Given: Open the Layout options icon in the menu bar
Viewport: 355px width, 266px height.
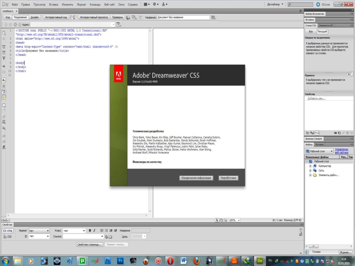Looking at the screenshot, I should coord(146,4).
